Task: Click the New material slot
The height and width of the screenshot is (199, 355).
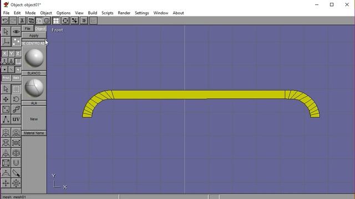Action: click(x=34, y=119)
